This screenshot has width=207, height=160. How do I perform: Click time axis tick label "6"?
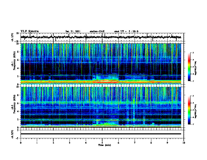[x=119, y=143]
